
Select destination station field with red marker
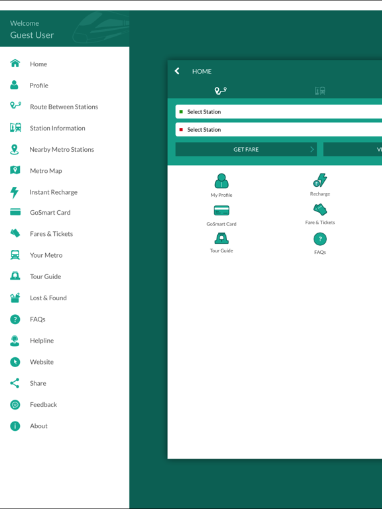tap(279, 129)
